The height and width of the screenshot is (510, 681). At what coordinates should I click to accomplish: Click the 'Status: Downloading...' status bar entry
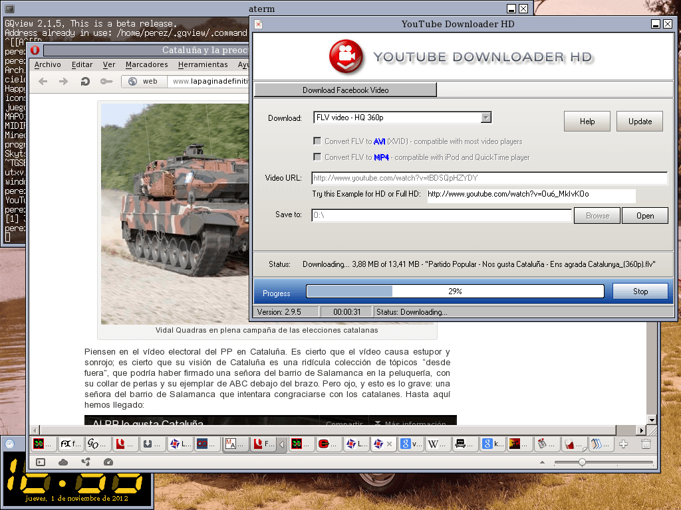pyautogui.click(x=412, y=312)
